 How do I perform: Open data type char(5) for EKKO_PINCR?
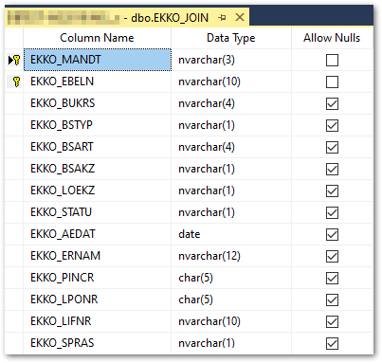(231, 278)
